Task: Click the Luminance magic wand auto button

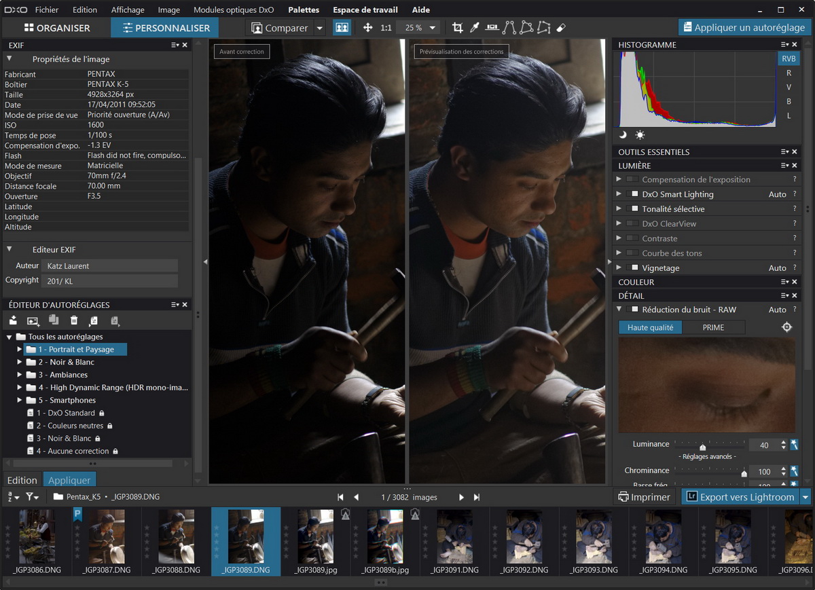Action: 793,445
